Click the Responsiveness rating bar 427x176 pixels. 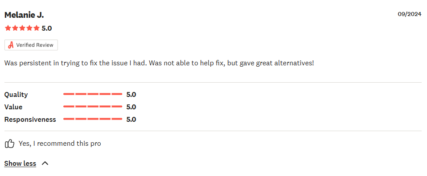point(93,119)
